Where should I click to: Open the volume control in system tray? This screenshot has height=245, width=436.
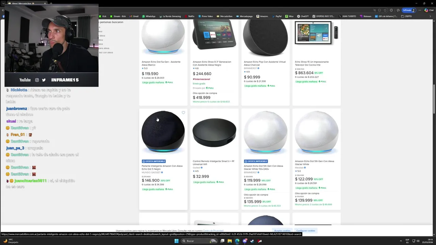418,241
